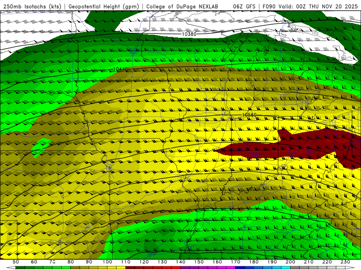This screenshot has width=361, height=270.
Task: Click the 50 value on the color scale
Action: [x=16, y=262]
